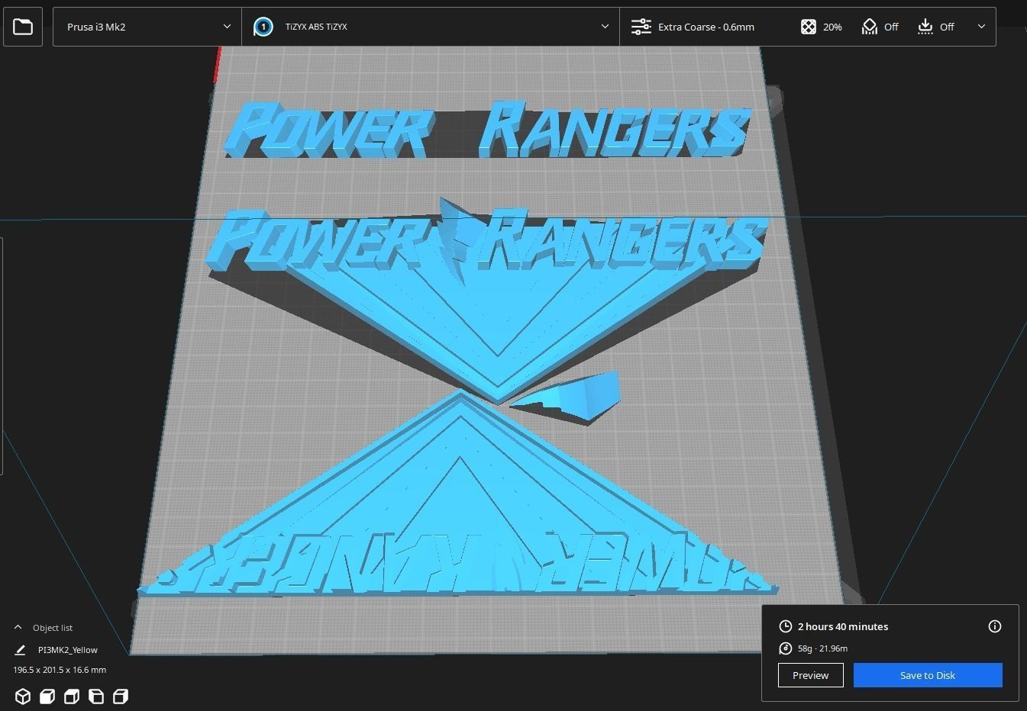The width and height of the screenshot is (1027, 711).
Task: Click the Preview button
Action: pyautogui.click(x=810, y=675)
